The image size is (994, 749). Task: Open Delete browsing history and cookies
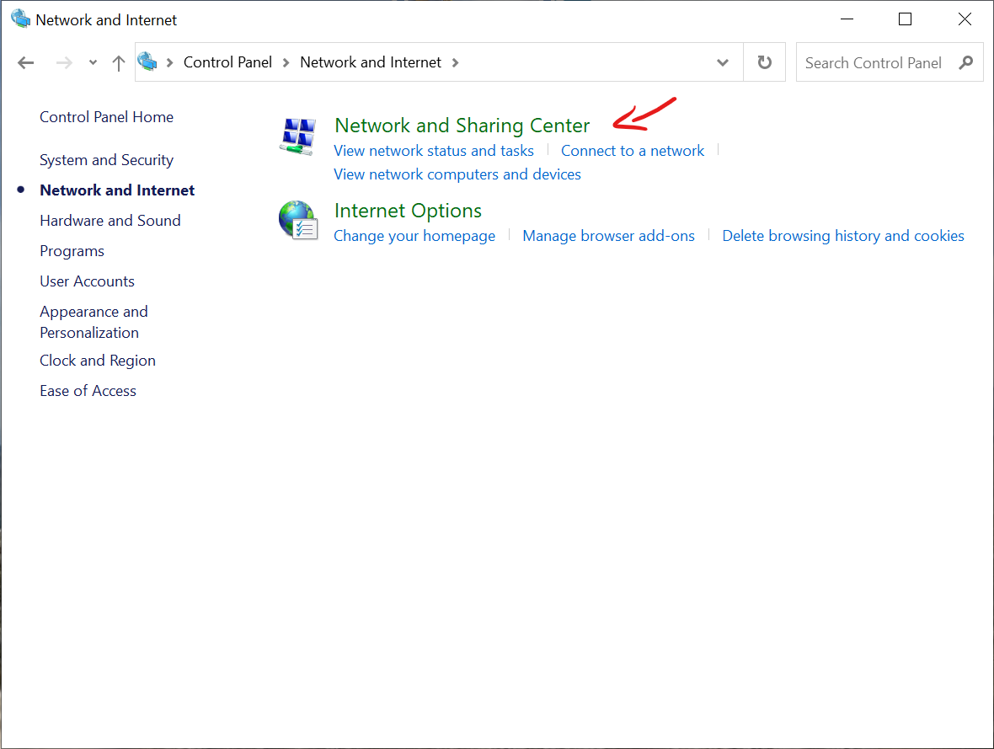(842, 236)
